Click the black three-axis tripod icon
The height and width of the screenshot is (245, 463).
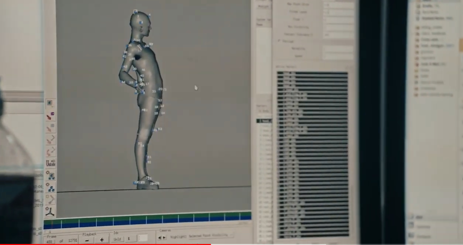[50, 211]
